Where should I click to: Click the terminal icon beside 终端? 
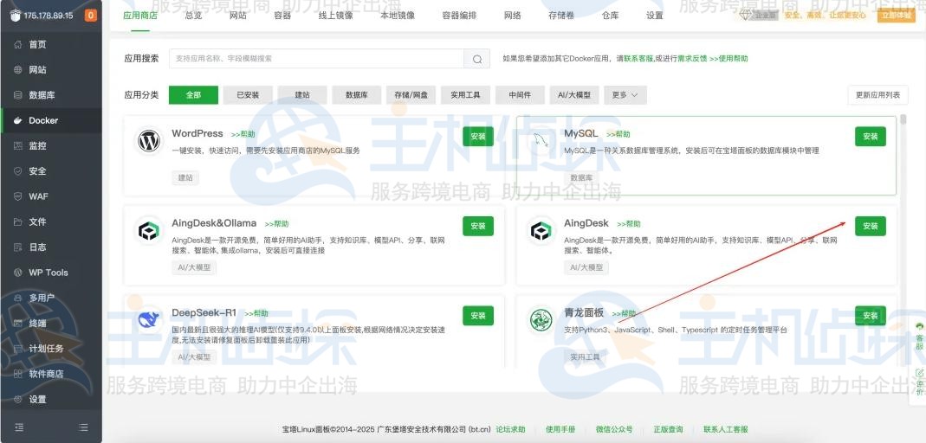17,324
